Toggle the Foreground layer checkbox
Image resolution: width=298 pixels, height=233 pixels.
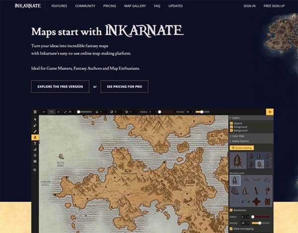coord(231,127)
